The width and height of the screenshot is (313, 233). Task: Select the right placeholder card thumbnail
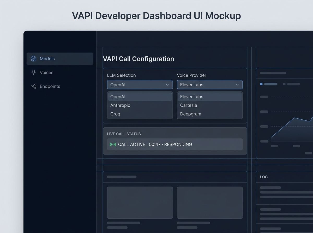pyautogui.click(x=210, y=203)
